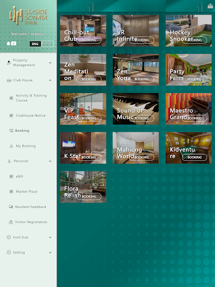The height and width of the screenshot is (287, 215).
Task: Book the Flora Relish facility
Action: tap(89, 196)
